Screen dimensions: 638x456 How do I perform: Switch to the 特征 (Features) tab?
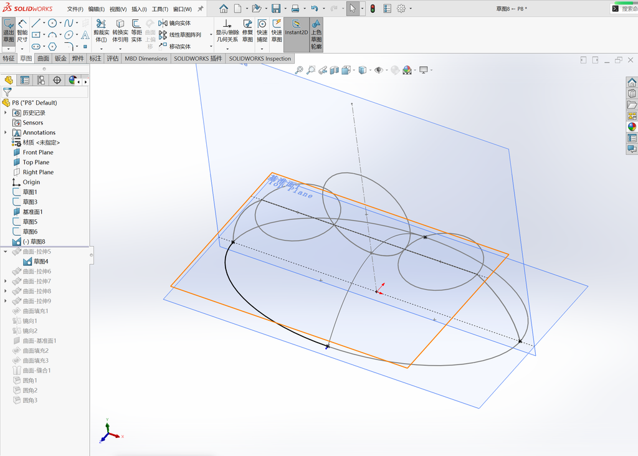[x=9, y=59]
